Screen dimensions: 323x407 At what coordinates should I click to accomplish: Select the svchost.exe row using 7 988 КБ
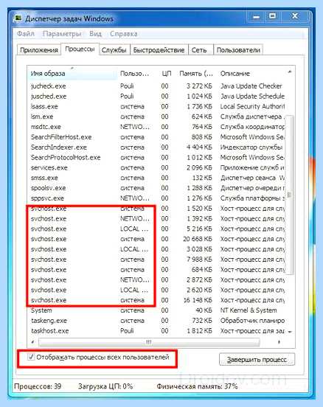156,260
